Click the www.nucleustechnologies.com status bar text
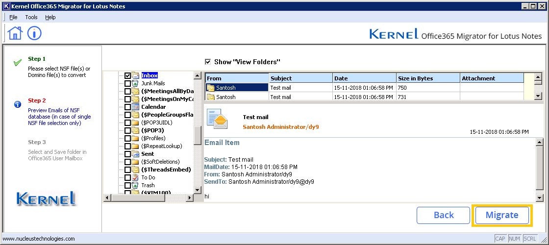549x245 pixels. tap(39, 239)
